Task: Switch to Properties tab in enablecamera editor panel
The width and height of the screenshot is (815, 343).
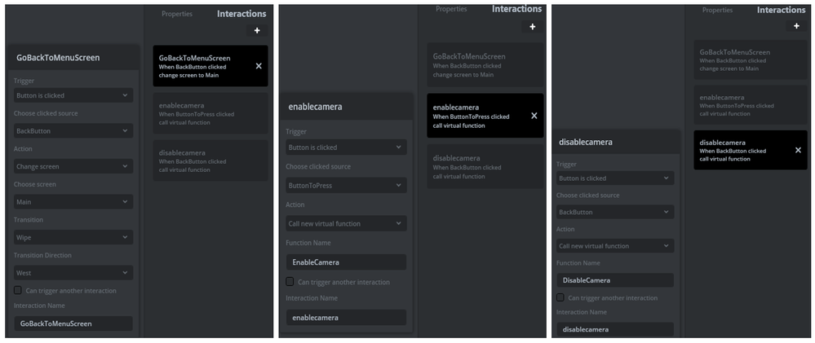Action: pyautogui.click(x=451, y=9)
